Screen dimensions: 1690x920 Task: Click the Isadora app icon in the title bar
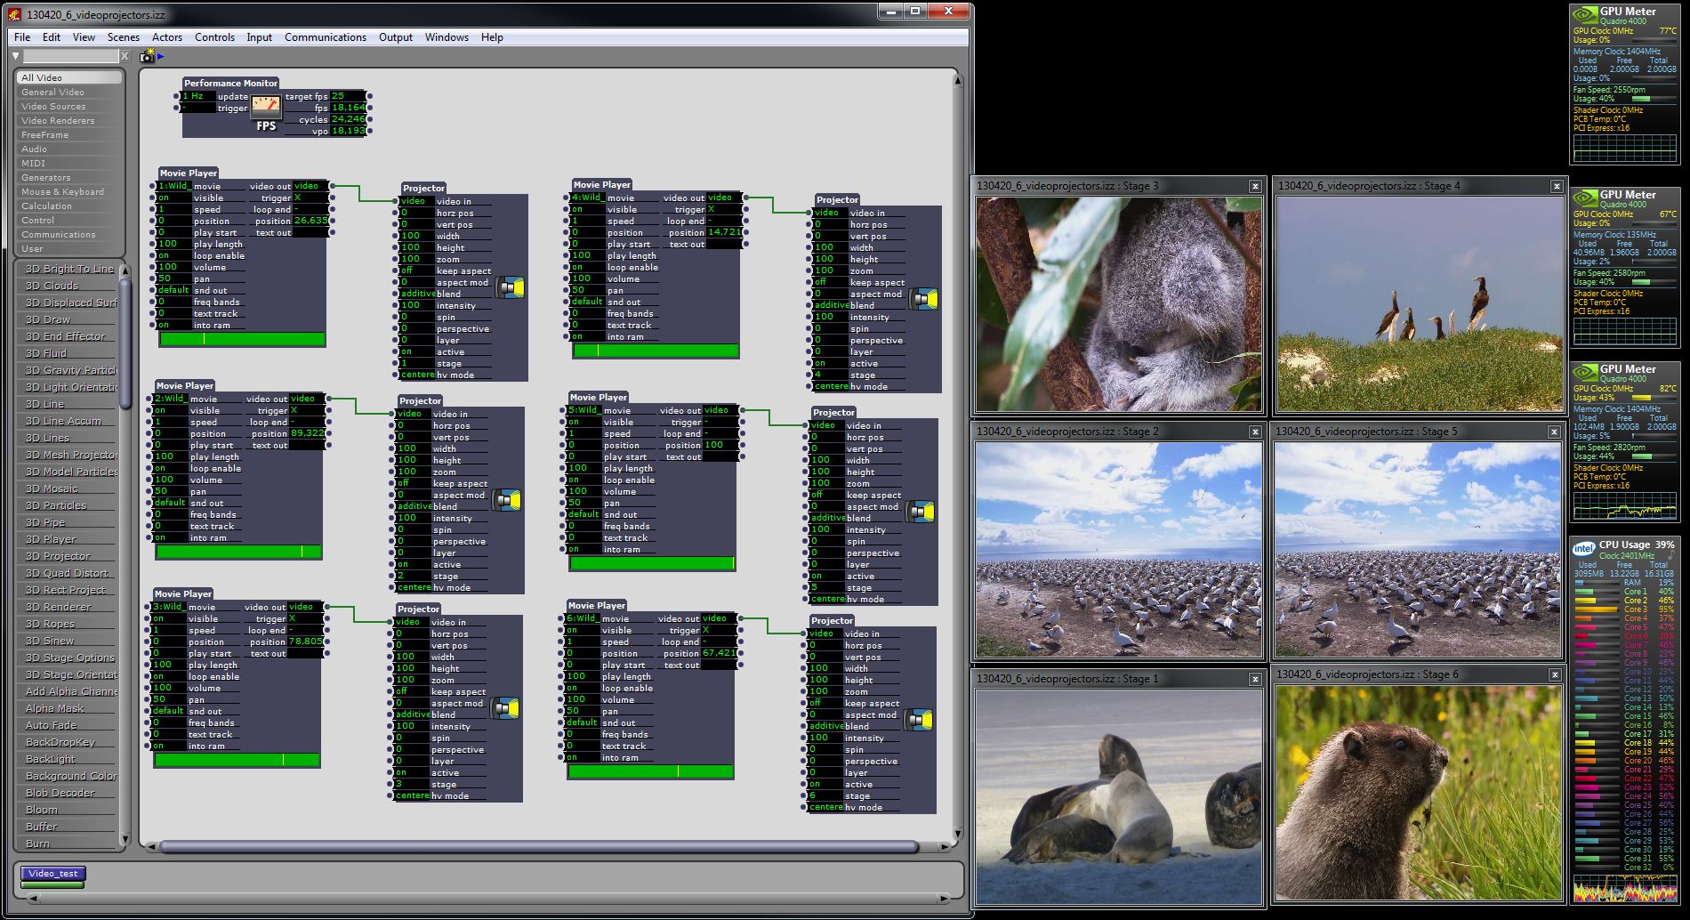pos(14,14)
